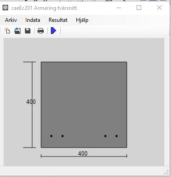Select the third reinforcement bar from left

click(x=105, y=136)
